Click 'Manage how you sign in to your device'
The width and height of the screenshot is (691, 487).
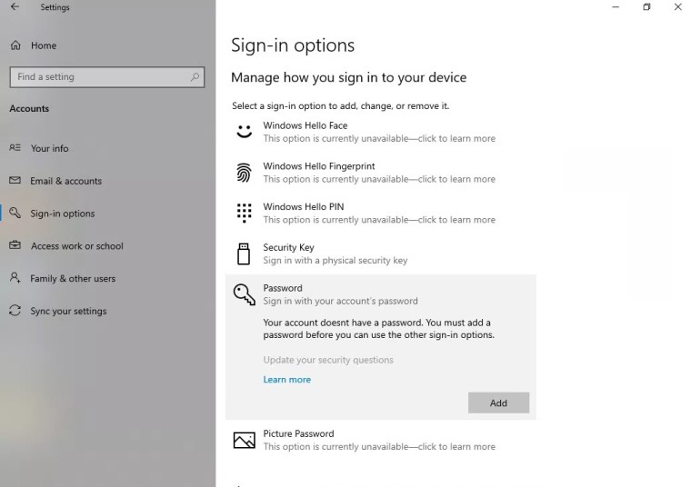pyautogui.click(x=348, y=77)
